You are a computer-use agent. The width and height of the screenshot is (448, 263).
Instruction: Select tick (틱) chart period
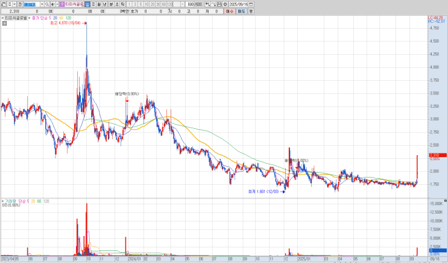(x=122, y=4)
